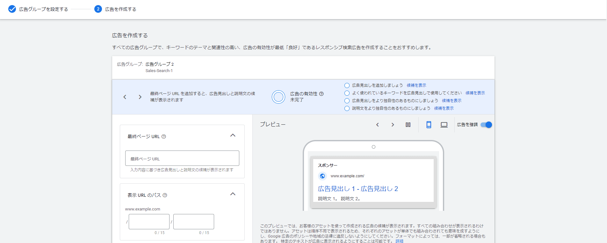The image size is (607, 243).
Task: Open help icon next to 表示 URL のパス
Action: tap(165, 195)
